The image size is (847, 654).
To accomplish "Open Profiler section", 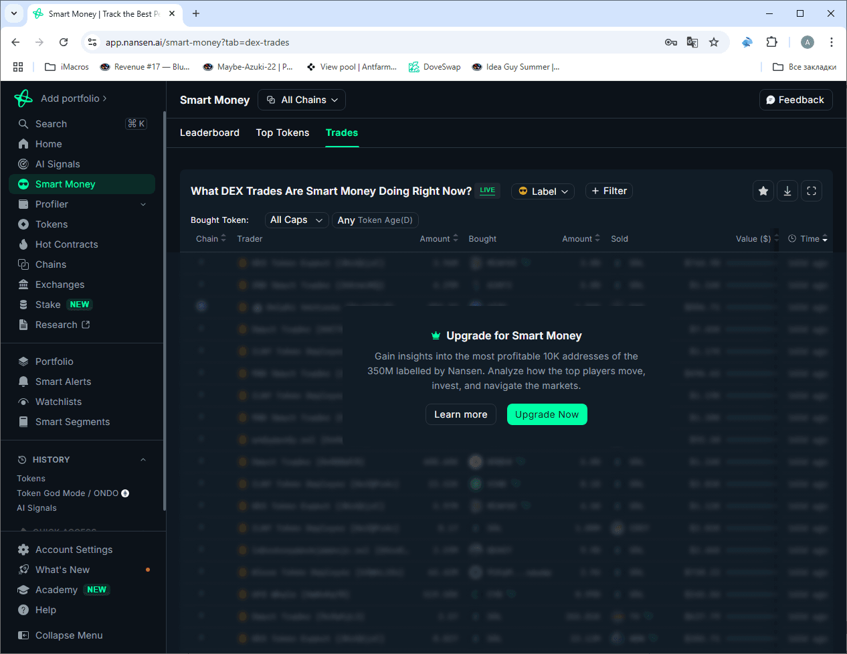I will tap(82, 204).
